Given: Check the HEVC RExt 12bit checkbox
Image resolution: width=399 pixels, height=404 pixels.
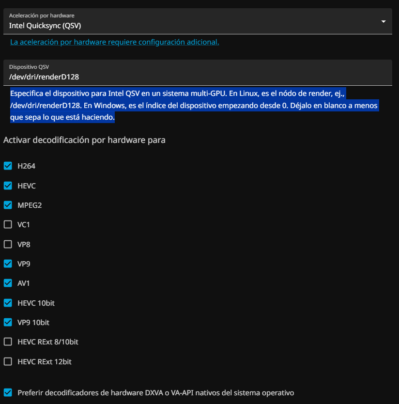Looking at the screenshot, I should [x=8, y=361].
